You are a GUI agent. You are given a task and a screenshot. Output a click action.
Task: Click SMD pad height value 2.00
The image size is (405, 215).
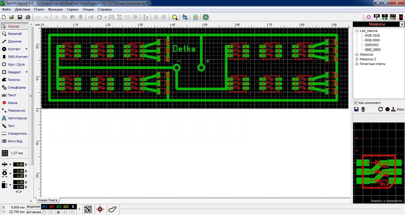coord(18,187)
